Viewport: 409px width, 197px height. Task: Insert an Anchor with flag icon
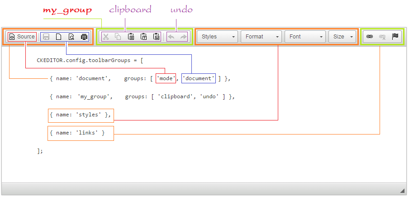click(x=395, y=37)
